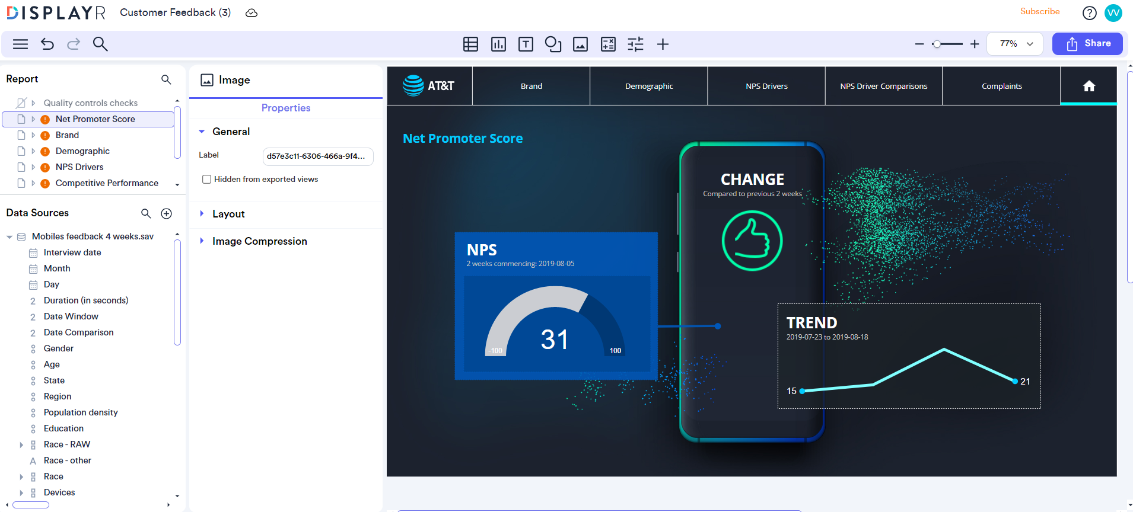Screen dimensions: 1133x512
Task: Insert a visualization chart
Action: (x=498, y=44)
